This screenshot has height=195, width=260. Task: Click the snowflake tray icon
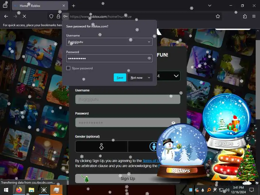click(x=215, y=190)
